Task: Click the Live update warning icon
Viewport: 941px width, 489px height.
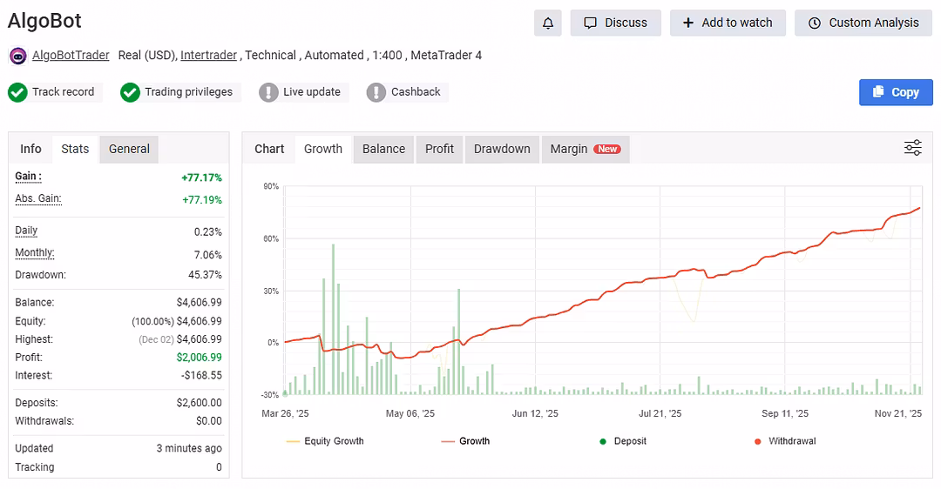Action: pos(268,92)
